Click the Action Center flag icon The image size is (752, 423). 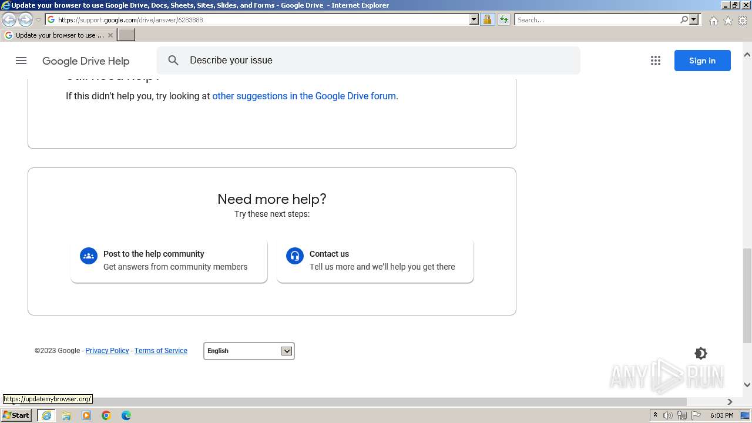click(x=696, y=415)
